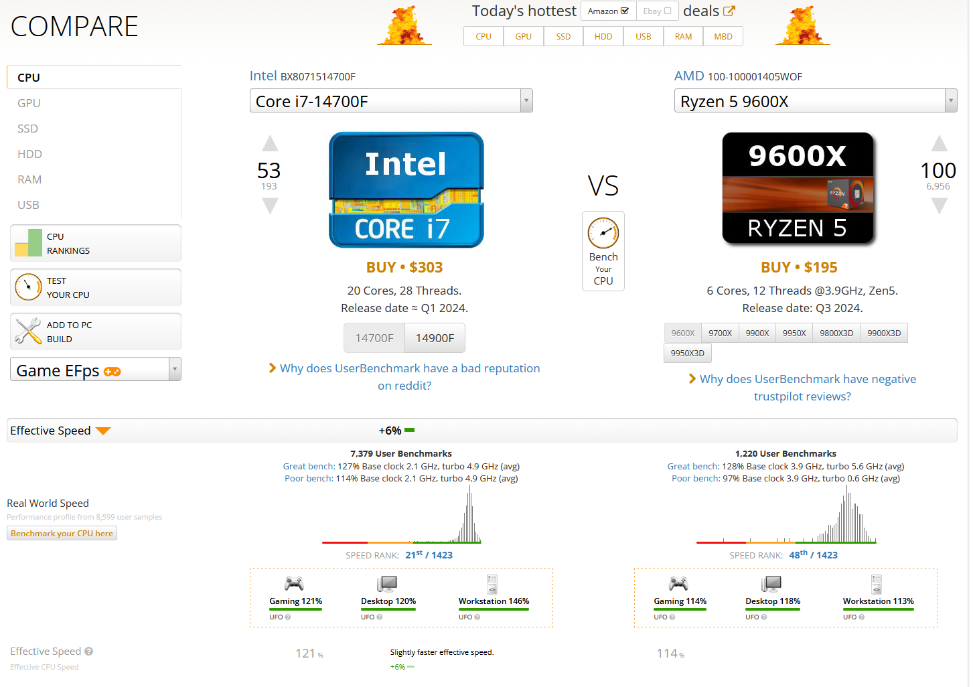Open the RAM deals tab
973x687 pixels.
683,36
